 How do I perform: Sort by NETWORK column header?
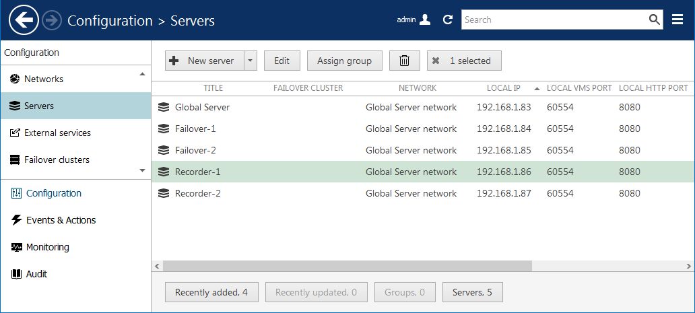pos(418,88)
